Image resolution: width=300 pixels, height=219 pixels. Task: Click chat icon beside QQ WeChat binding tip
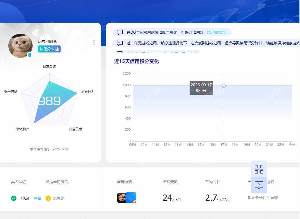point(120,32)
